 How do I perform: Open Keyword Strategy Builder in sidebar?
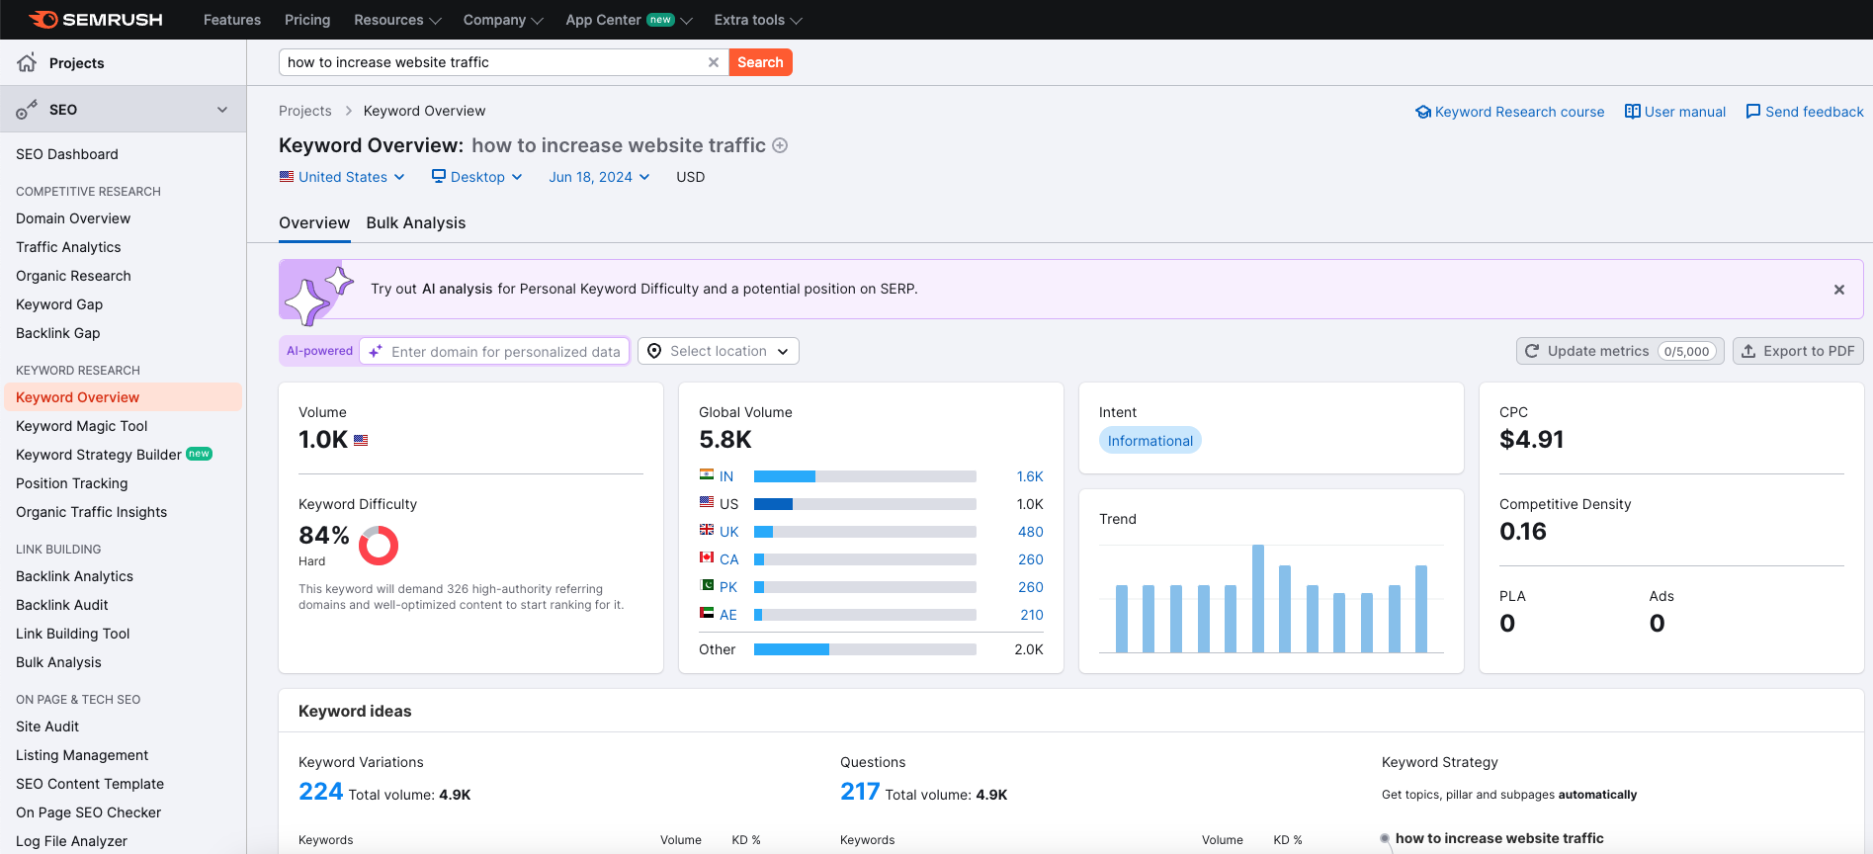coord(99,455)
